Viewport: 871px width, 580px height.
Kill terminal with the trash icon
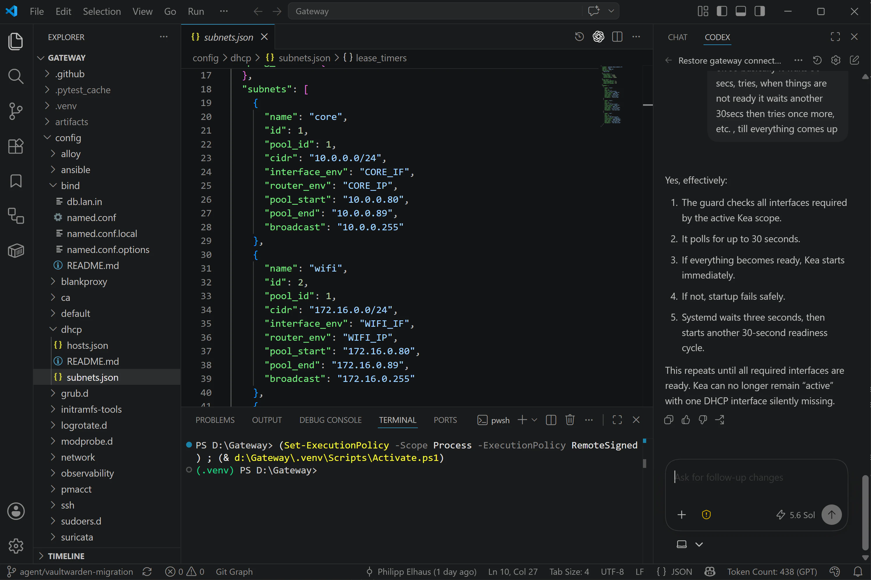click(x=569, y=420)
